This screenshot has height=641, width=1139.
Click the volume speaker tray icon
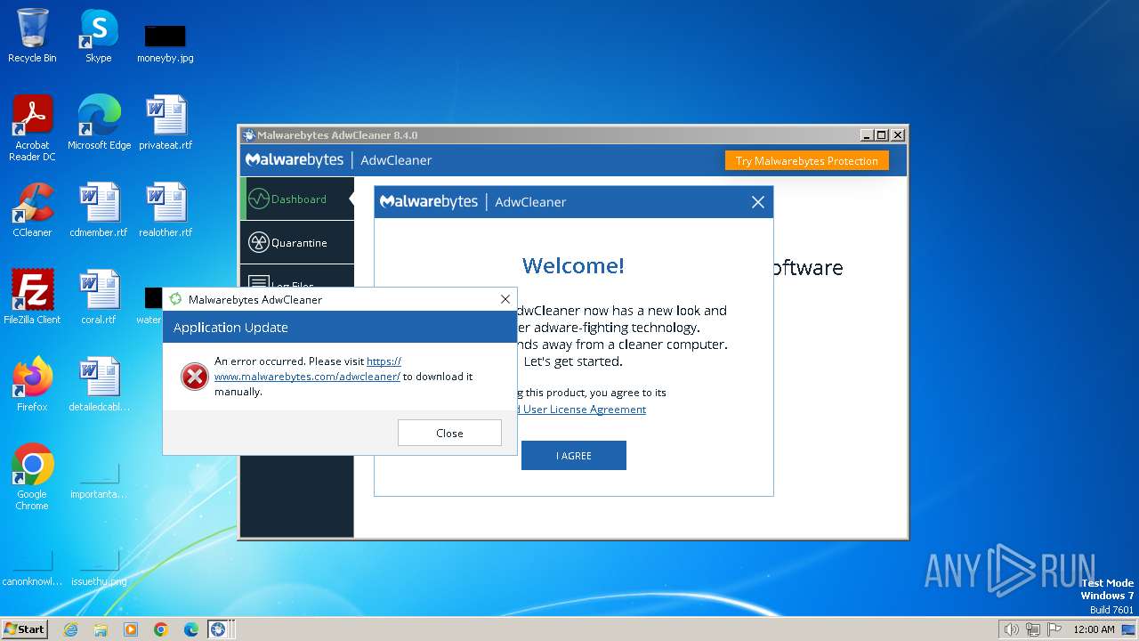tap(1011, 629)
